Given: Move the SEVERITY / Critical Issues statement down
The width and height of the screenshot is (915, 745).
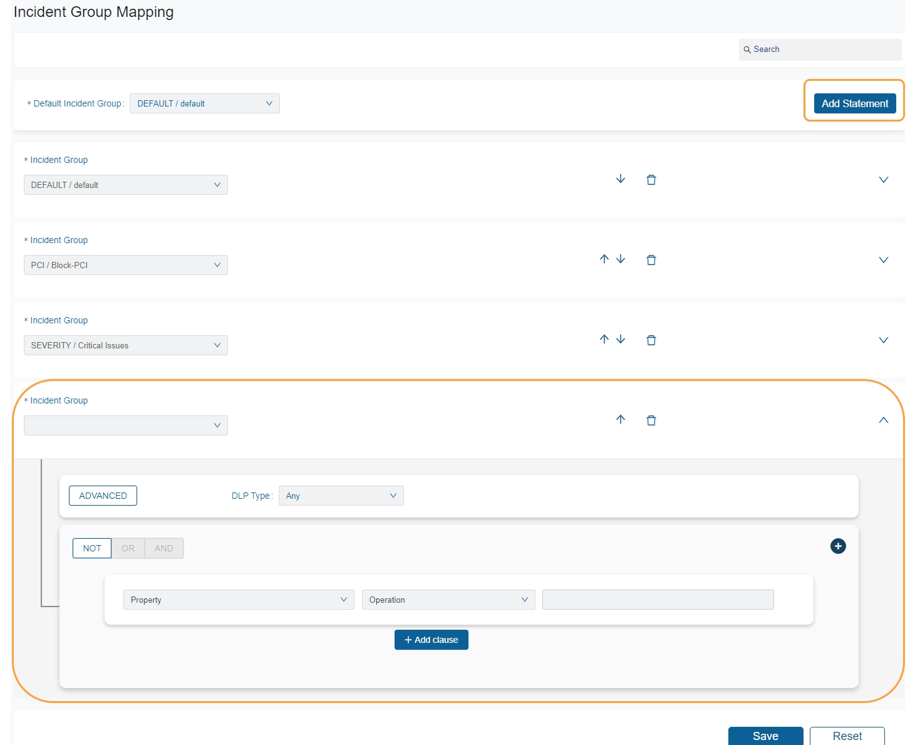Looking at the screenshot, I should tap(621, 339).
